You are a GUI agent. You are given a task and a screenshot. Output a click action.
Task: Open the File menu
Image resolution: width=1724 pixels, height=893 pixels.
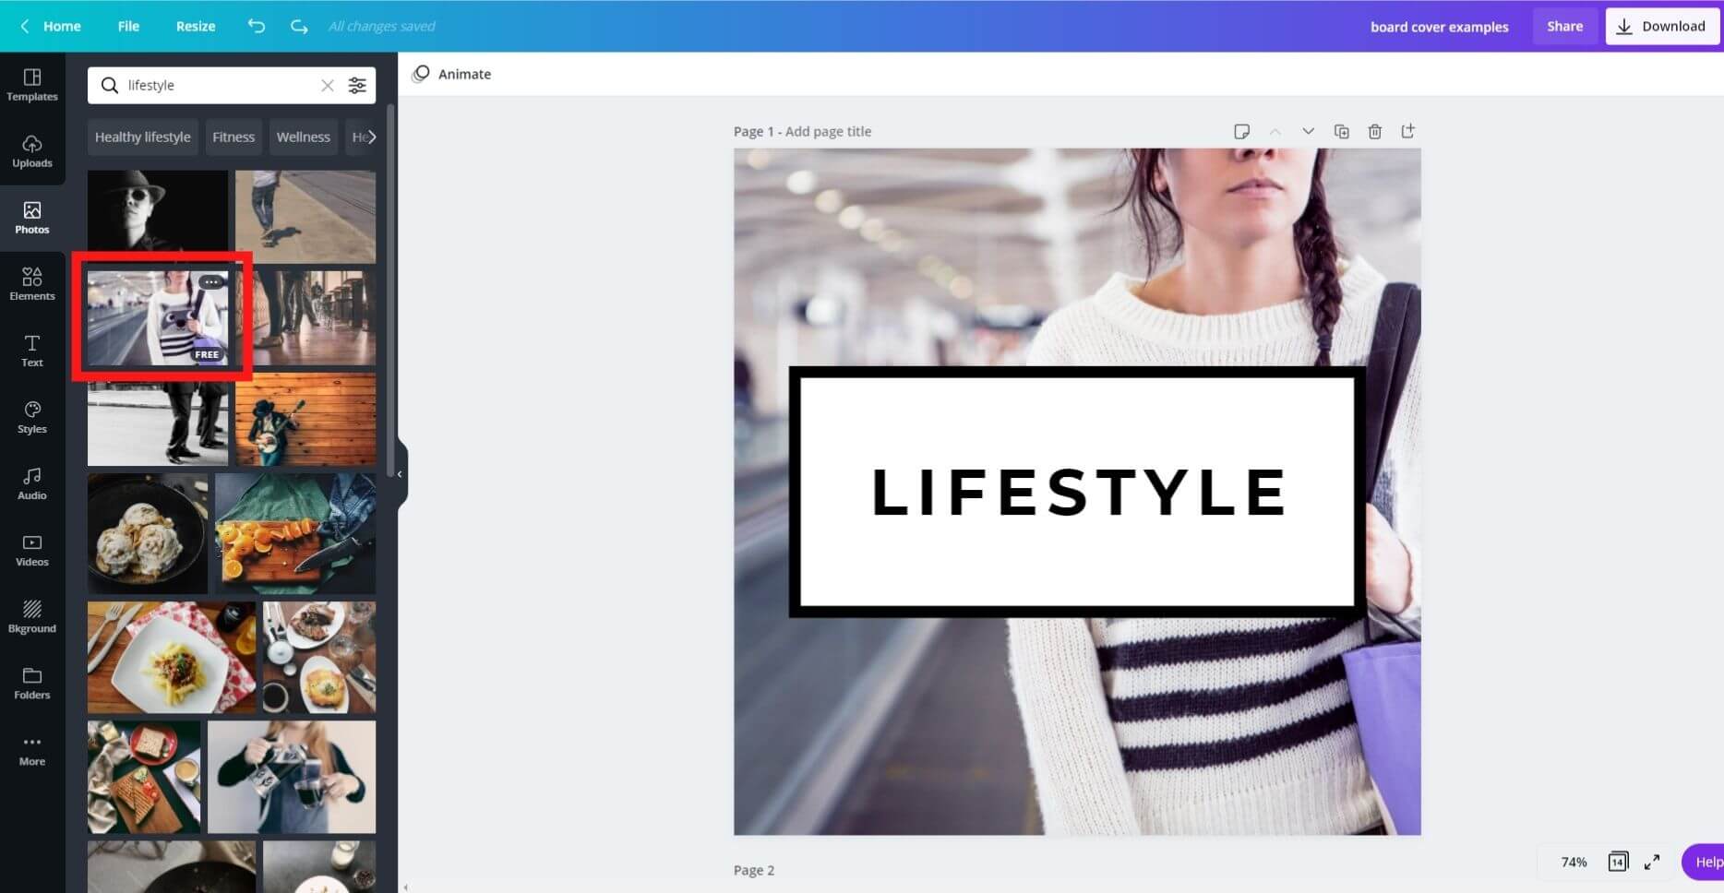[x=128, y=26]
